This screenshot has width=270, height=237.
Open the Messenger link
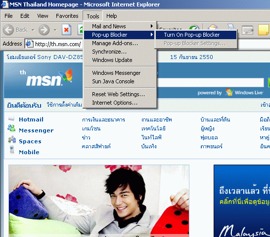(36, 130)
